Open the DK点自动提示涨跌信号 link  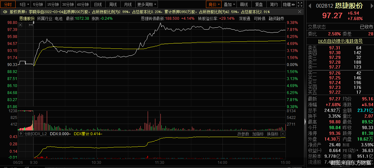click(340, 41)
